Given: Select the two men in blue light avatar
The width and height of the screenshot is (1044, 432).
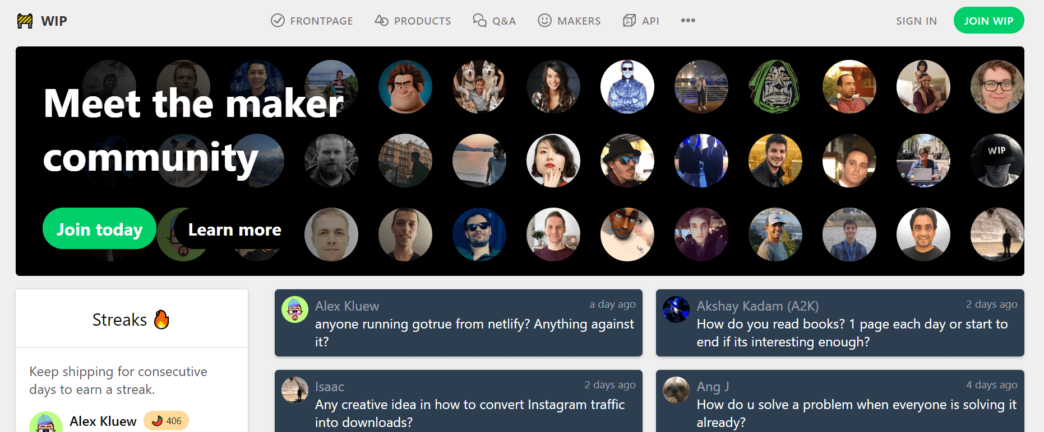Looking at the screenshot, I should (x=701, y=161).
